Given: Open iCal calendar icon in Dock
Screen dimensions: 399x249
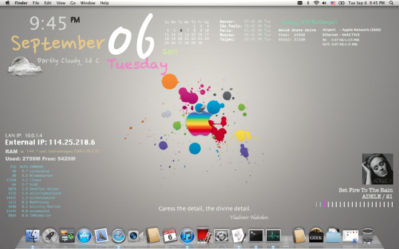Looking at the screenshot, I should (170, 236).
